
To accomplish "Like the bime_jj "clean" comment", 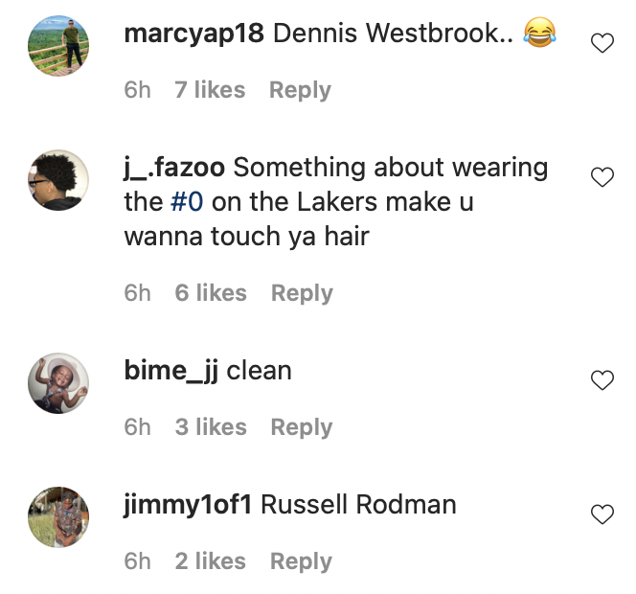I will 602,380.
